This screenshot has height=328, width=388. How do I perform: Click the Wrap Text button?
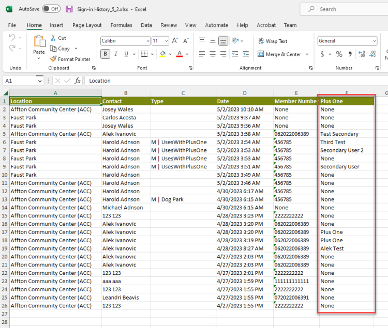(x=272, y=41)
